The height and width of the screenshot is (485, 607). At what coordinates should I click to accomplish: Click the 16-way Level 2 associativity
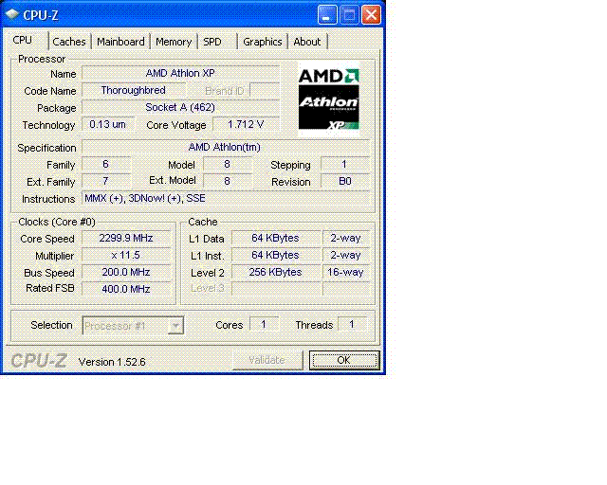point(345,272)
